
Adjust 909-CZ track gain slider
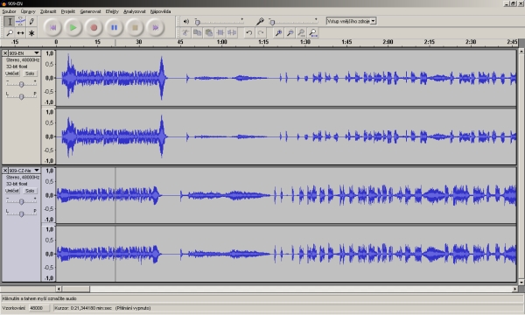click(21, 201)
